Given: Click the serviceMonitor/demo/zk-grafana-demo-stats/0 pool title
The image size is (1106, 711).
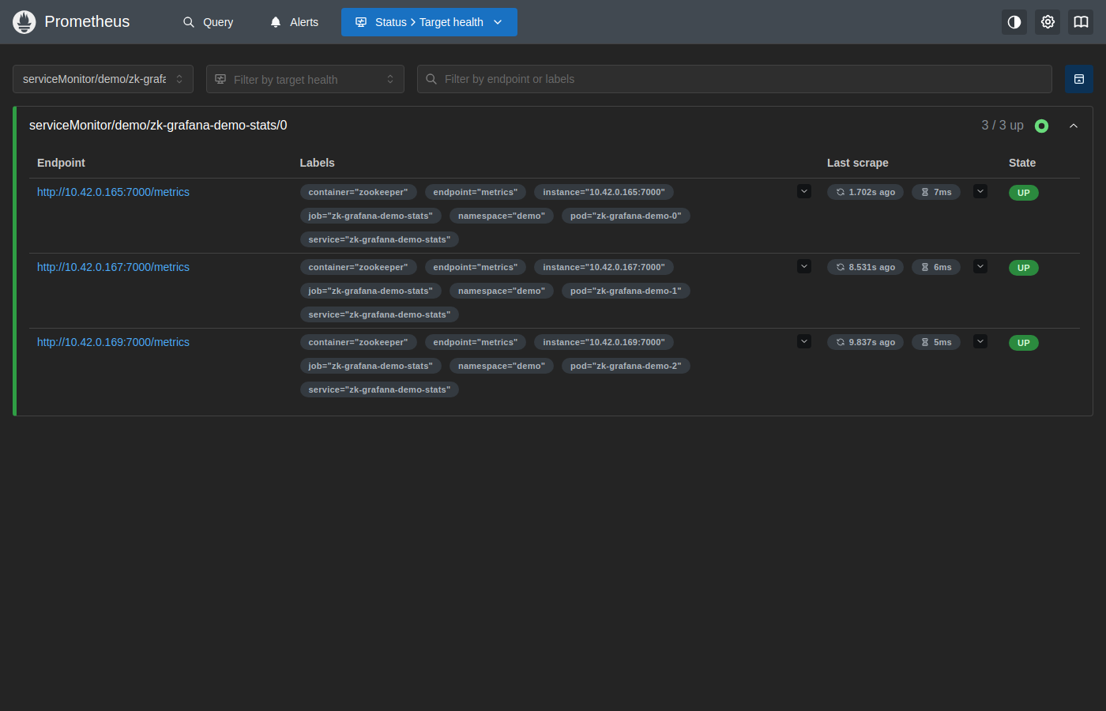Looking at the screenshot, I should (x=158, y=126).
